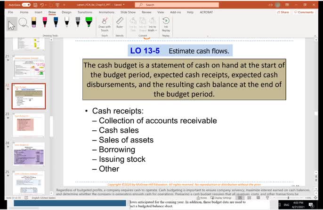Viewport: 323px width, 210px height.
Task: Click the thumbnail pane's top scroll arrow
Action: coord(51,40)
